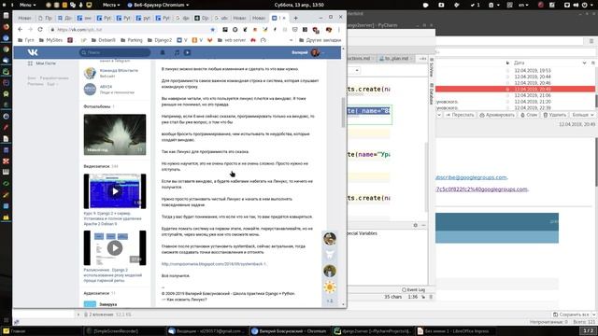
Task: Expand the "2 вложения" attachments list
Action: tap(78, 315)
